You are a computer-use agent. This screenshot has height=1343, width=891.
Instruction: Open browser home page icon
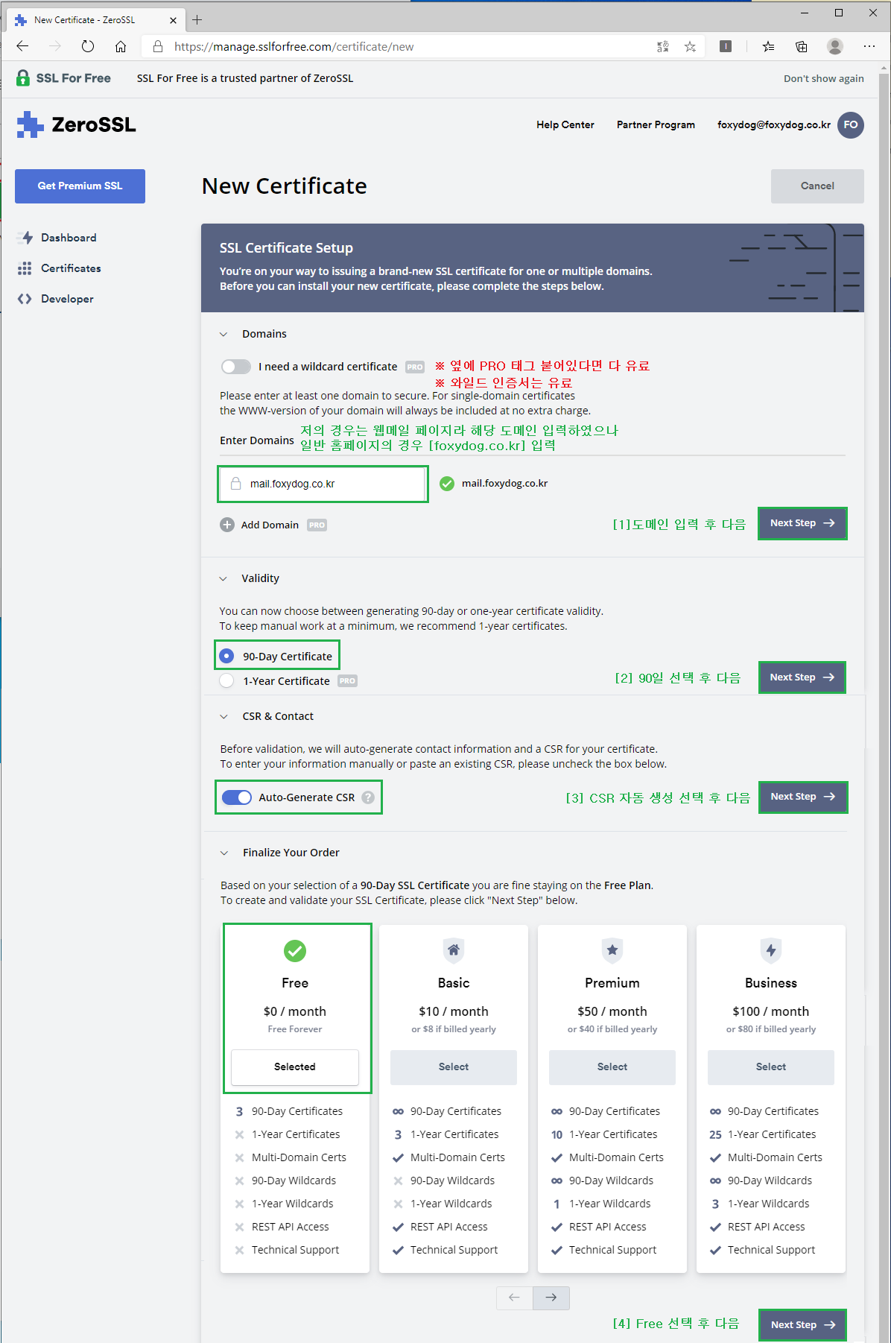[x=121, y=46]
